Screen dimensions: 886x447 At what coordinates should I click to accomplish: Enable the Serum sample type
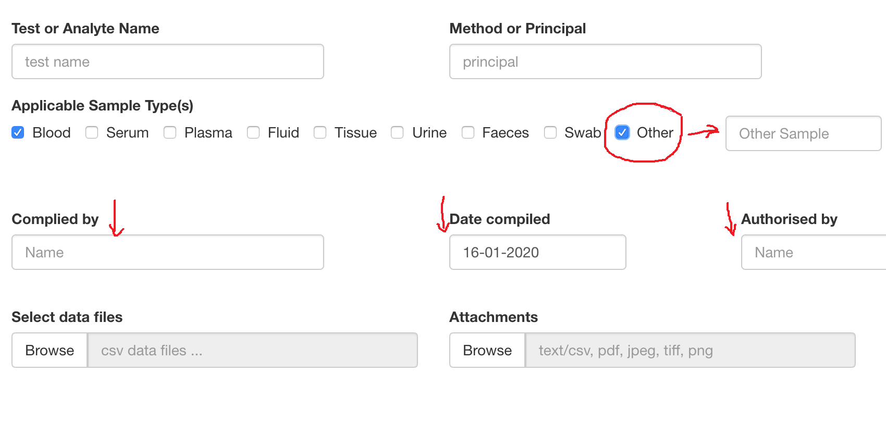[92, 133]
